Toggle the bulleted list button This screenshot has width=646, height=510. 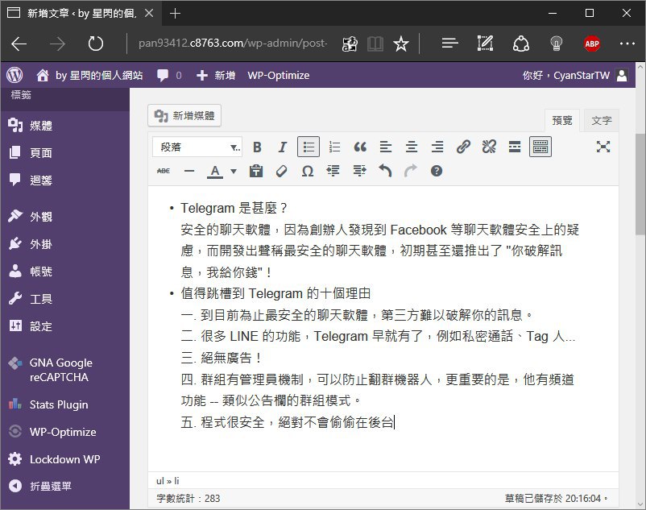pos(308,147)
